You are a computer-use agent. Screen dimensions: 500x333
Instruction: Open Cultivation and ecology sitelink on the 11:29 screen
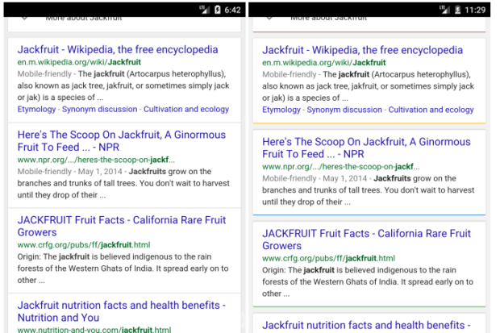pyautogui.click(x=431, y=110)
